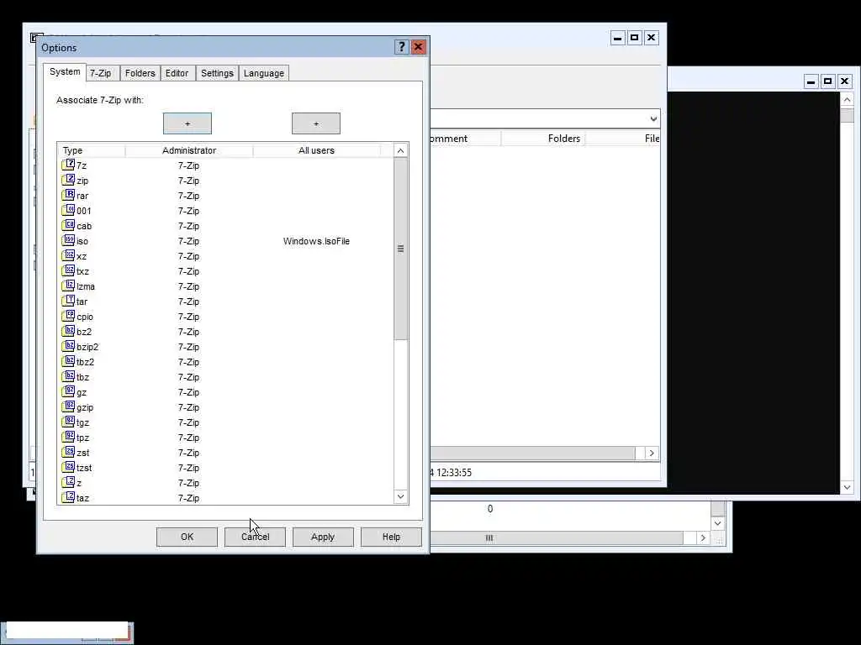Click the cab file type icon
Image resolution: width=861 pixels, height=645 pixels.
click(68, 225)
